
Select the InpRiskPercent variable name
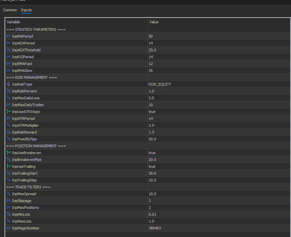(24, 91)
